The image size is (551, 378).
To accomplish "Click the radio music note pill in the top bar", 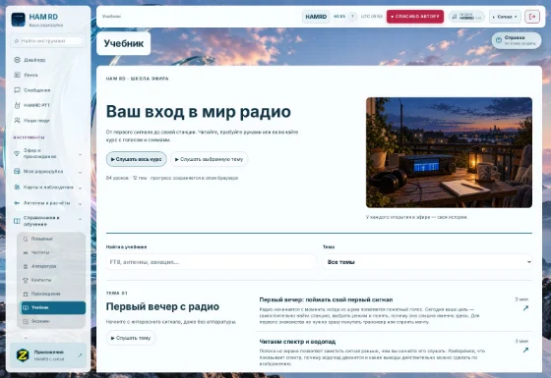I will (466, 17).
